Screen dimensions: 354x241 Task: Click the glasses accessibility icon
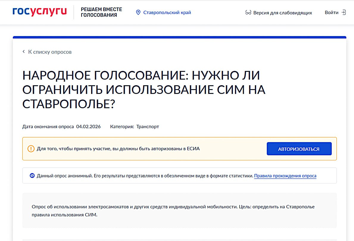point(248,13)
